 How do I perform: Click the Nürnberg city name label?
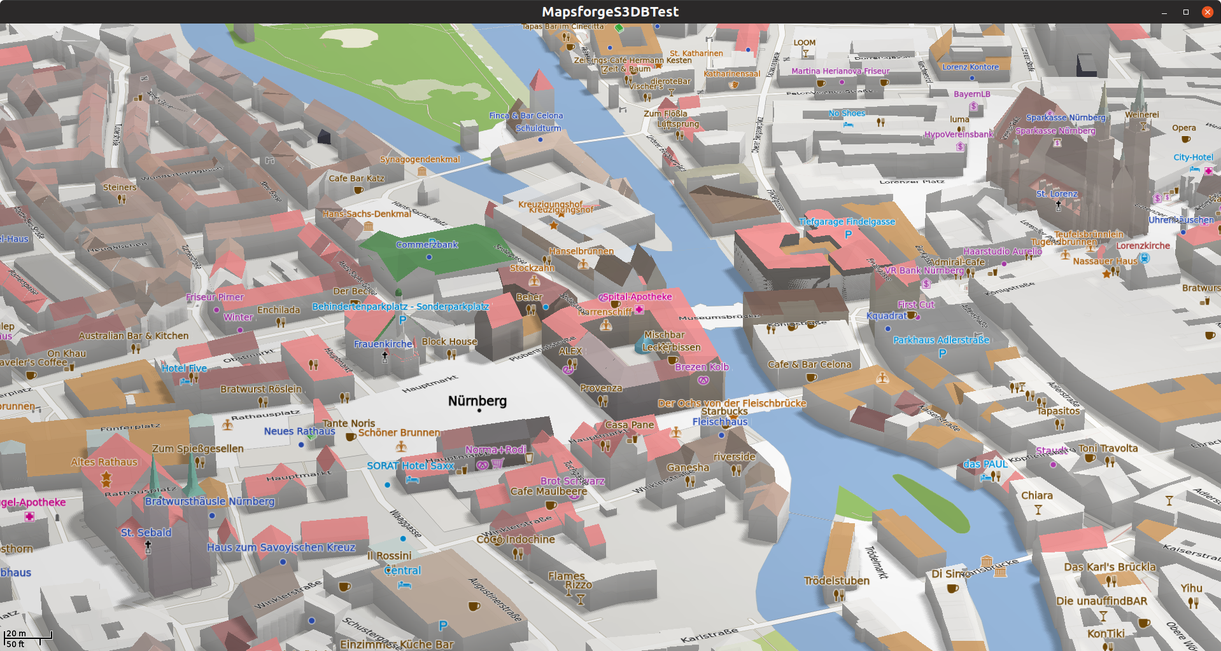click(x=477, y=401)
